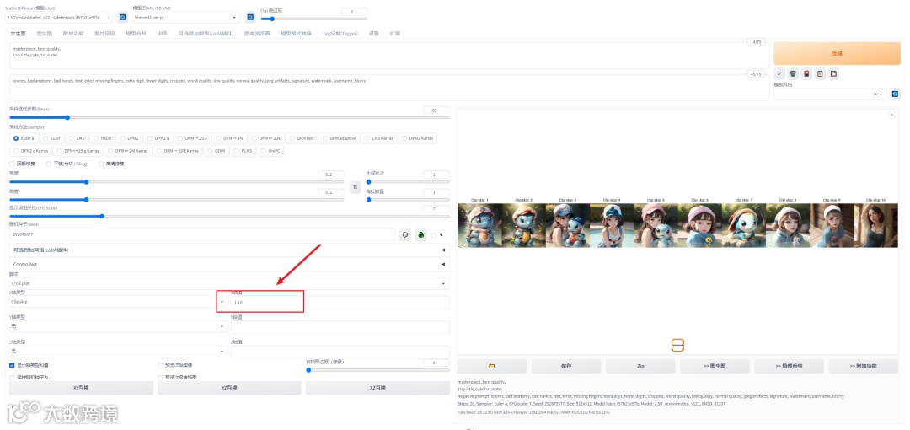
Task: Click the seed input field 292875377
Action: (x=202, y=234)
